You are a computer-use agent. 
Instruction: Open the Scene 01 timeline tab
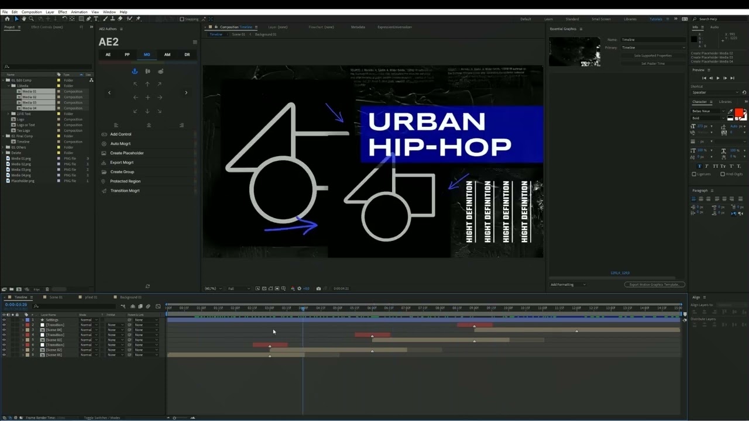click(56, 297)
